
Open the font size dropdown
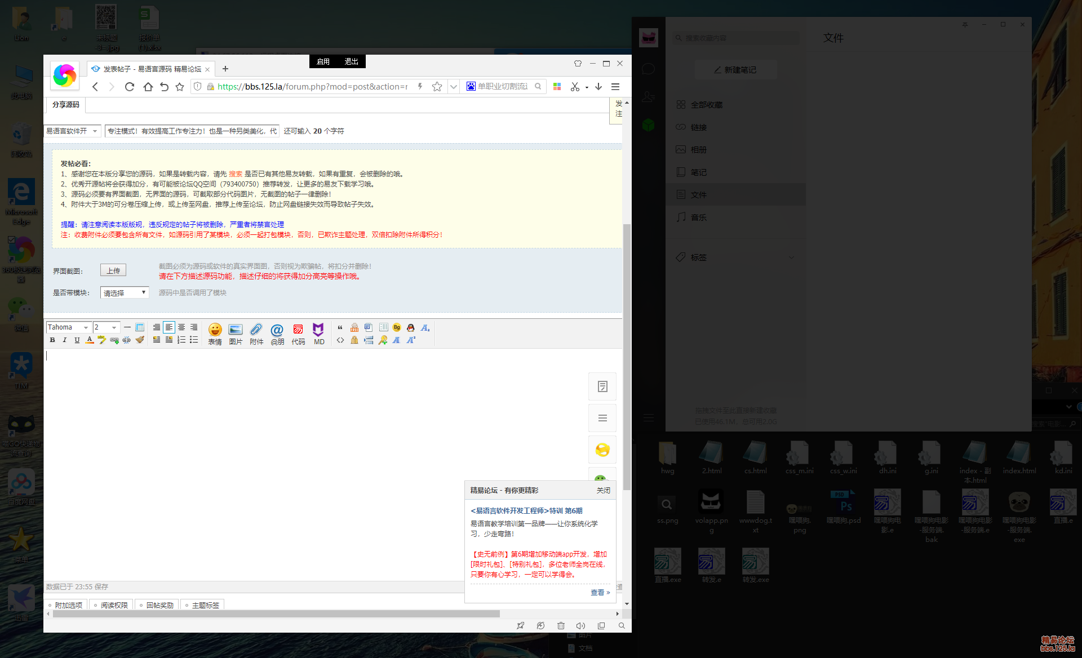(107, 327)
